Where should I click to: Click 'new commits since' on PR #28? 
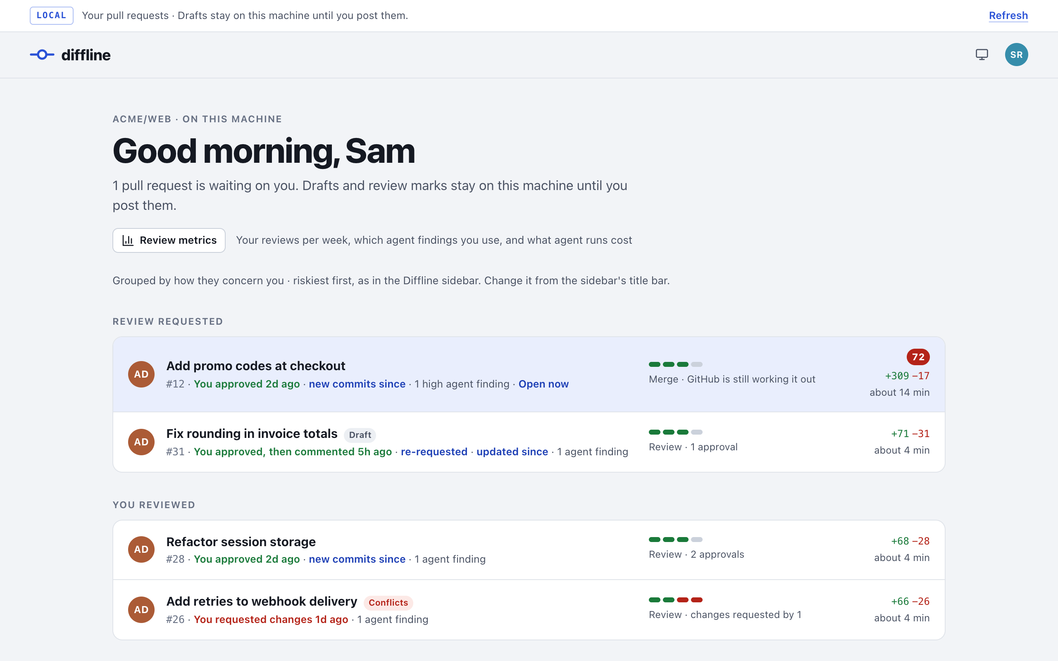[x=357, y=559]
